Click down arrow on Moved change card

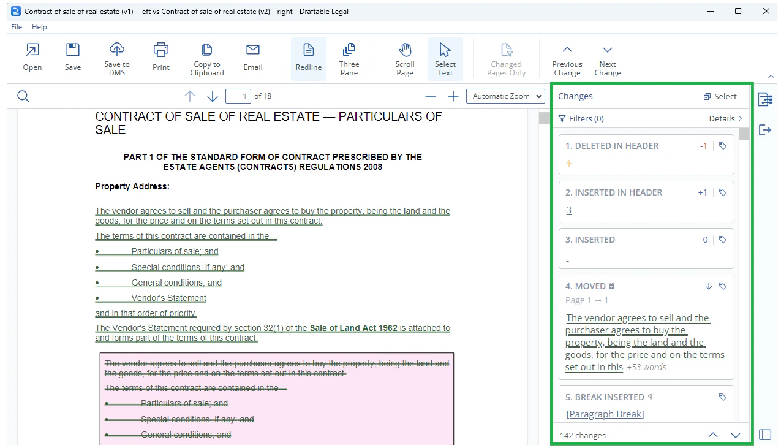(709, 286)
